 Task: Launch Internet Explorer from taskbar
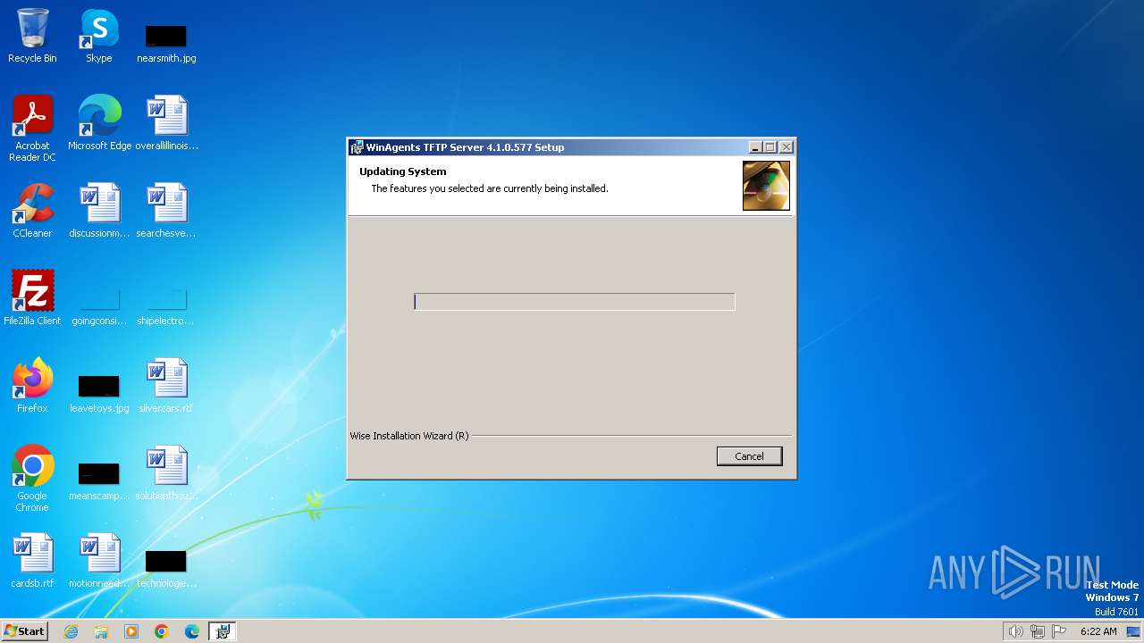click(71, 631)
